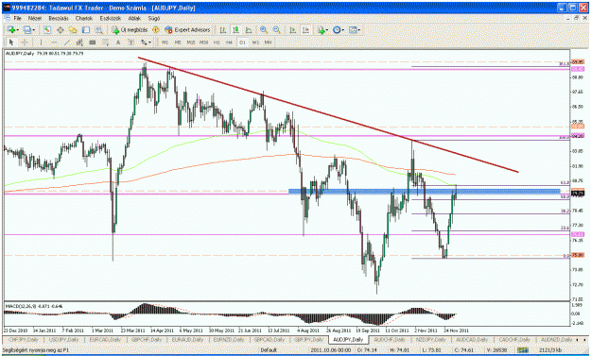The width and height of the screenshot is (591, 356).
Task: Open the Data Window crosshair icon
Action: point(61,29)
